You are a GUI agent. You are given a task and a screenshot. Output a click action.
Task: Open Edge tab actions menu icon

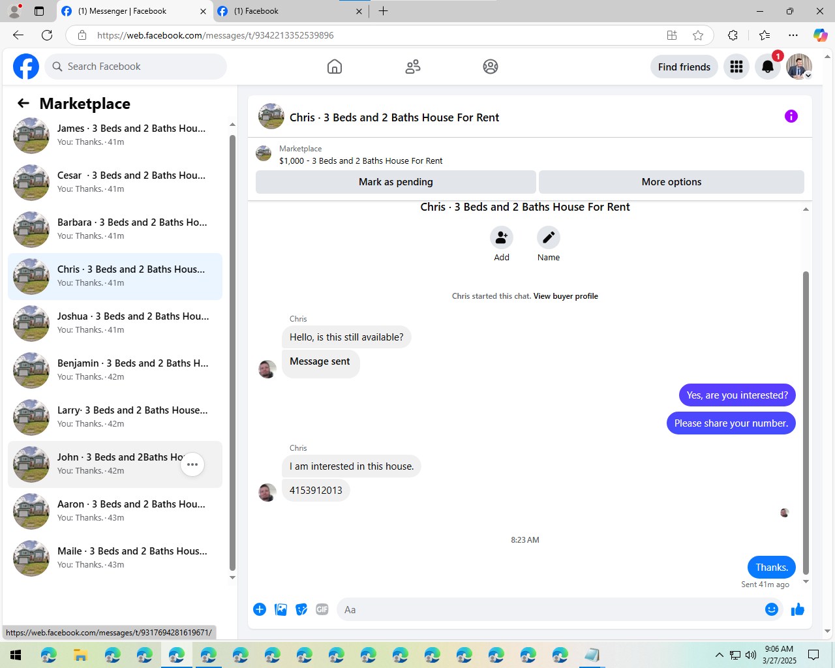coord(39,11)
